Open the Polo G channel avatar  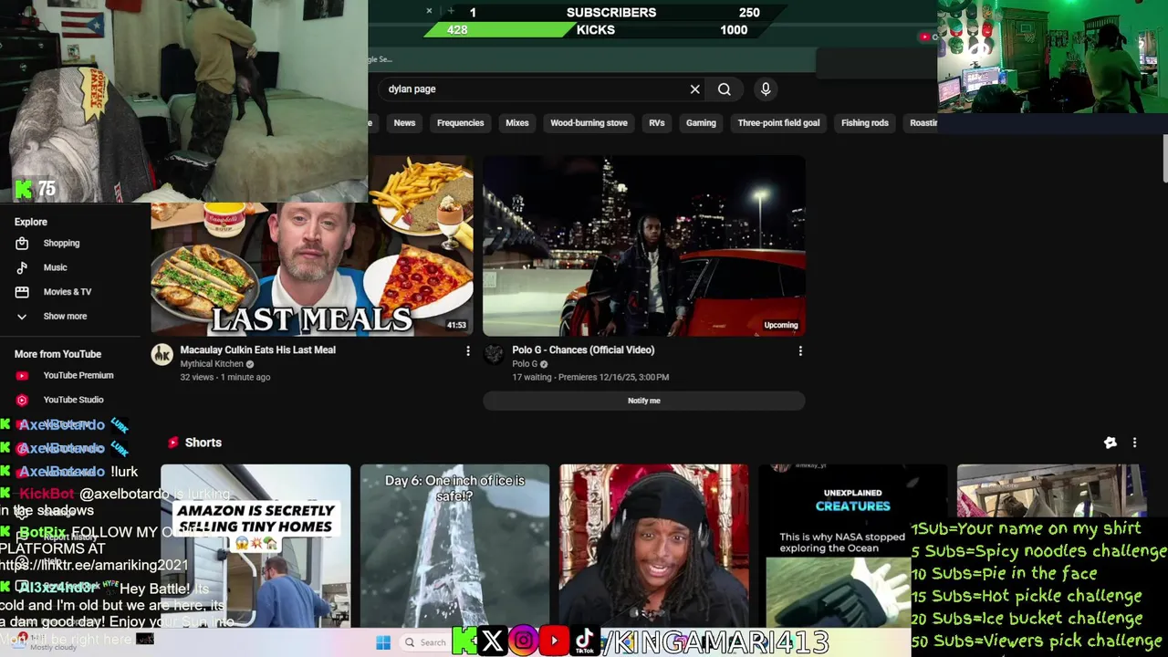point(494,355)
